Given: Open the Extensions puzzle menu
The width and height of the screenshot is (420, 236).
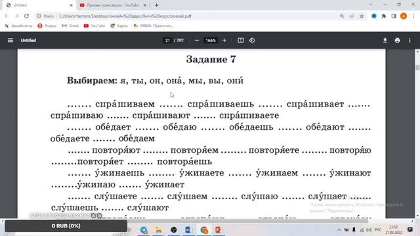Looking at the screenshot, I should tap(384, 16).
